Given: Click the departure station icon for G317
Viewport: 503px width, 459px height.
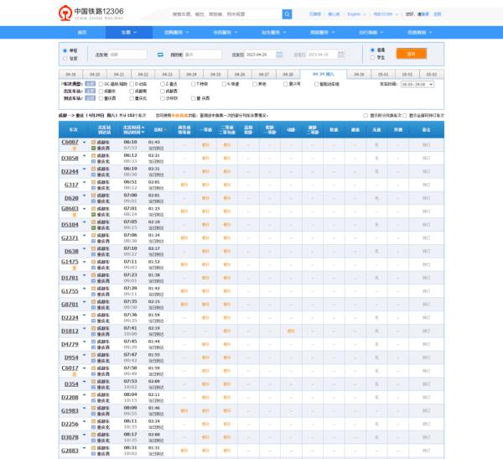Looking at the screenshot, I should tap(95, 182).
